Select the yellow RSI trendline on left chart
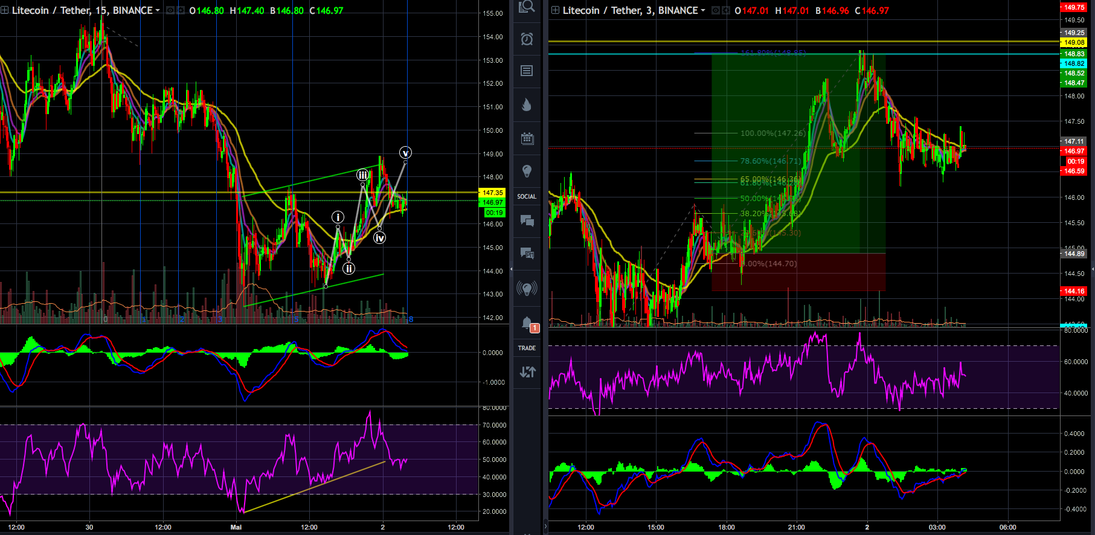This screenshot has height=535, width=1095. point(314,487)
